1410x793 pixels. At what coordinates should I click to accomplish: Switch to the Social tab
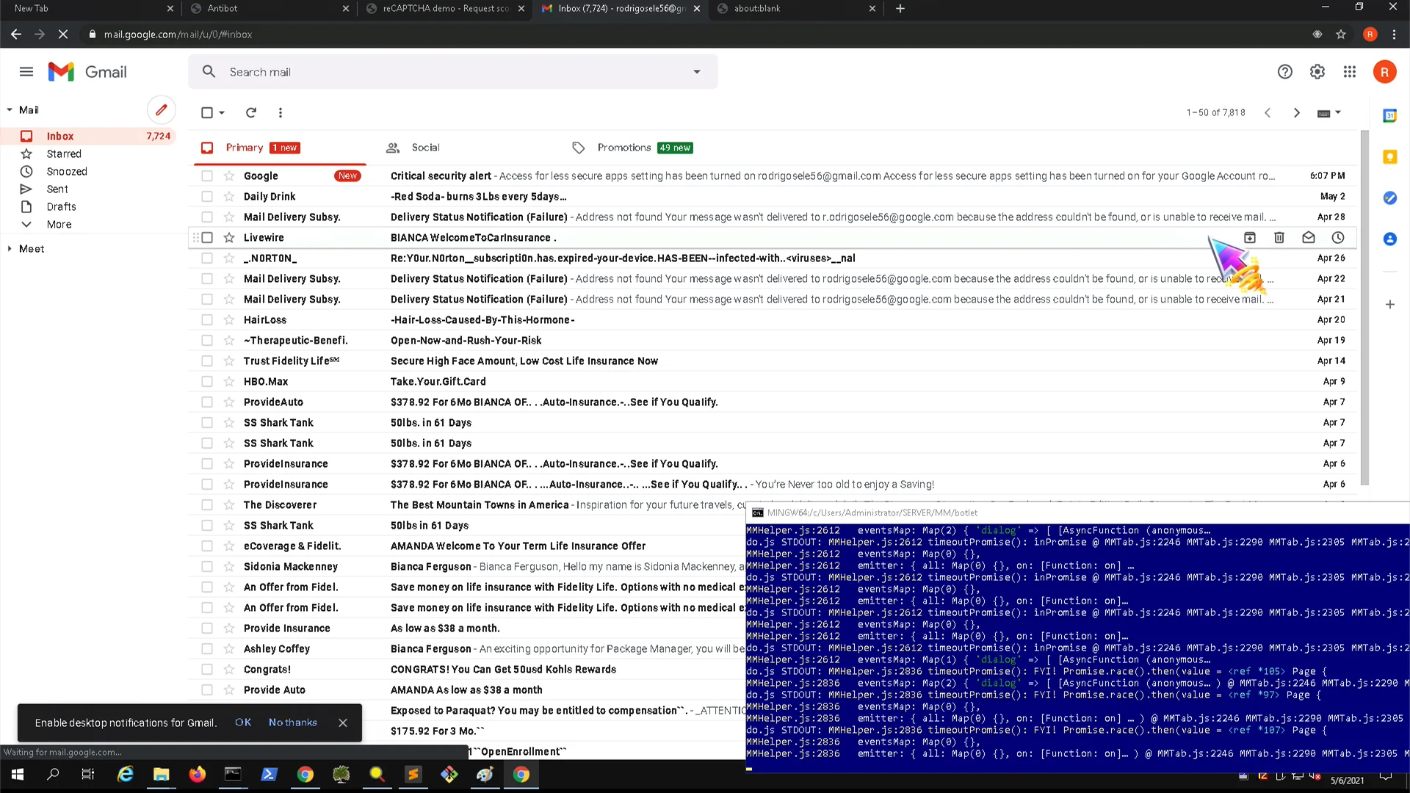pos(425,148)
